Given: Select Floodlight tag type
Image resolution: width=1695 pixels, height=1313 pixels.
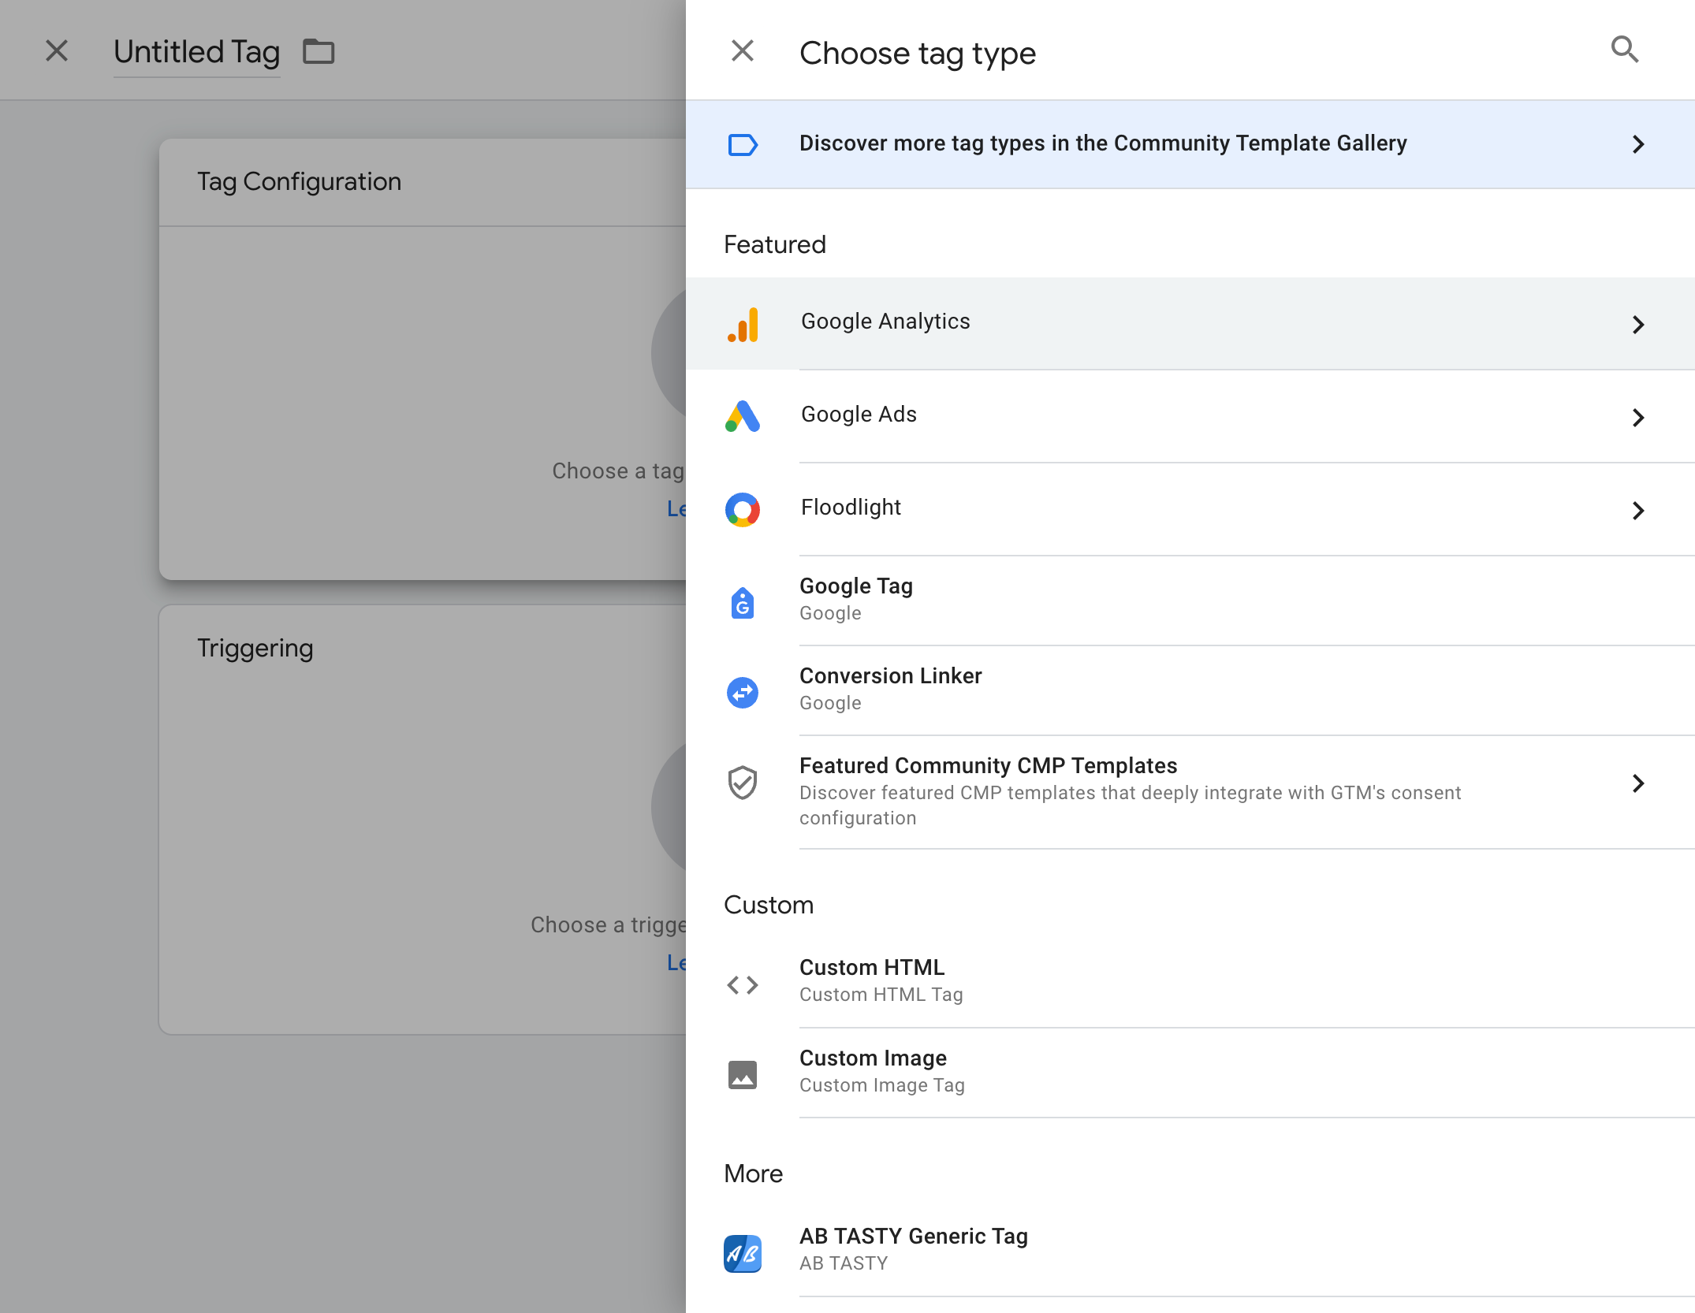Looking at the screenshot, I should pos(1190,510).
